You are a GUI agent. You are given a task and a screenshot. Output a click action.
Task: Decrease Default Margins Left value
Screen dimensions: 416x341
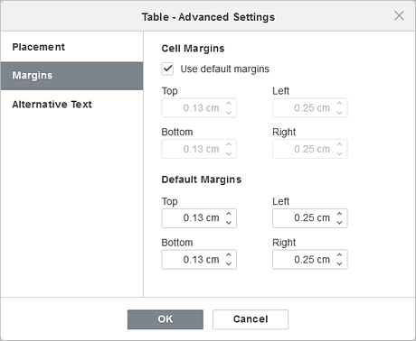tap(339, 223)
